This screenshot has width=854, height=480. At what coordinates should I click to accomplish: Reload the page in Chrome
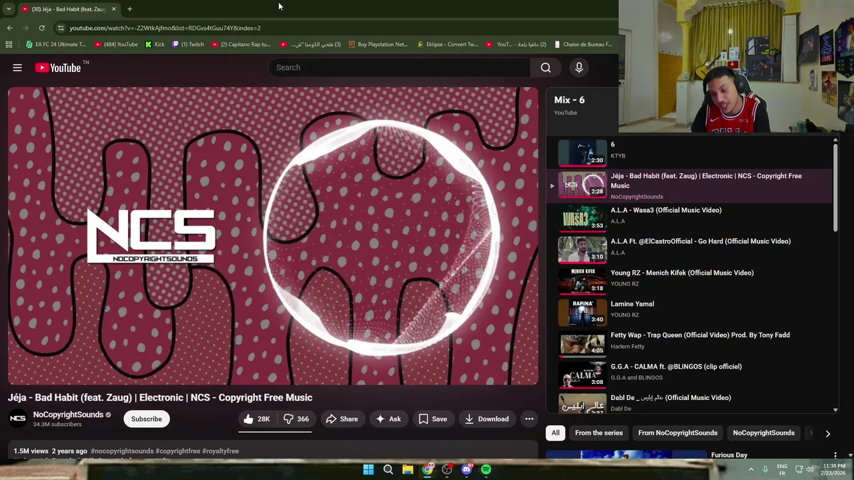click(41, 28)
